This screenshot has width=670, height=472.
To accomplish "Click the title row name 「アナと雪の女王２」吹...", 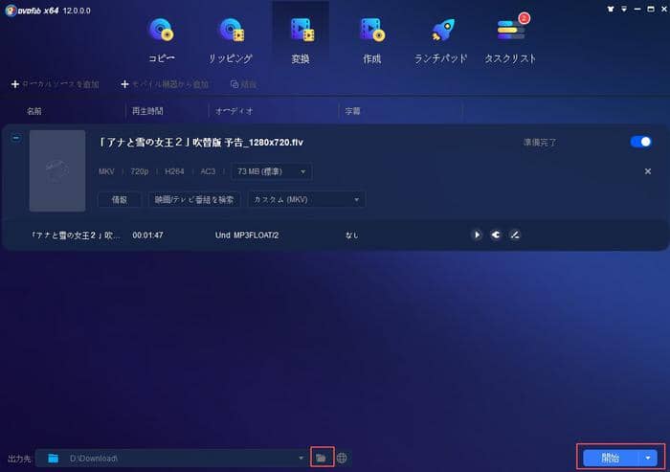I will [x=76, y=236].
